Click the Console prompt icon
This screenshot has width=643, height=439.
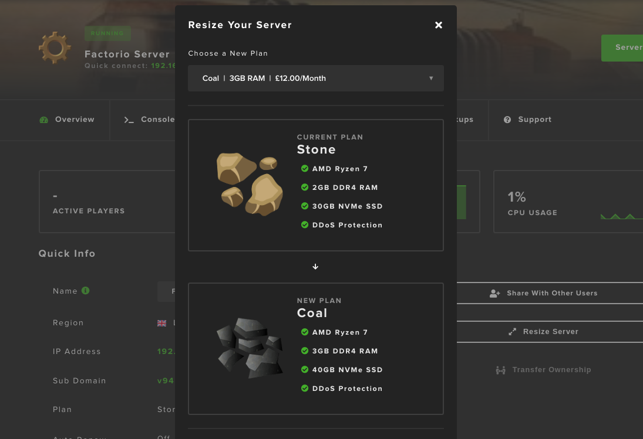(129, 120)
